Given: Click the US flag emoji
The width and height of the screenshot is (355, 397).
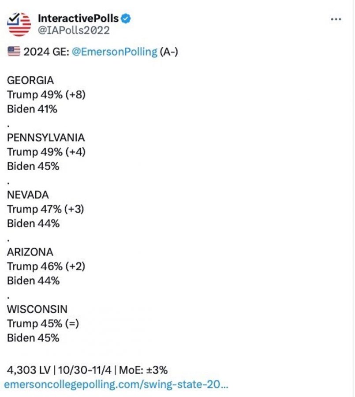Looking at the screenshot, I should click(14, 52).
